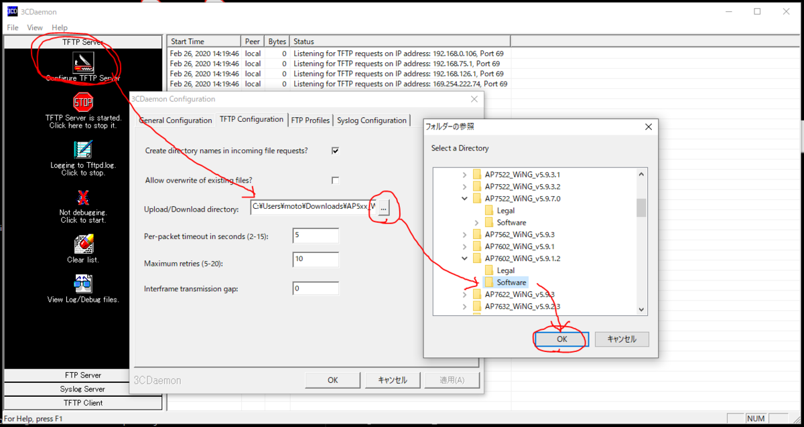Click the 3CDaemon app icon in title bar
This screenshot has height=427, width=804.
pyautogui.click(x=12, y=11)
